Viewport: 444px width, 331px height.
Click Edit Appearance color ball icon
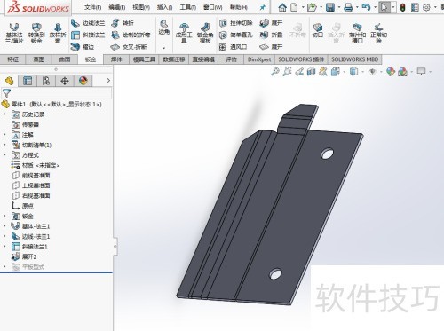click(x=391, y=72)
